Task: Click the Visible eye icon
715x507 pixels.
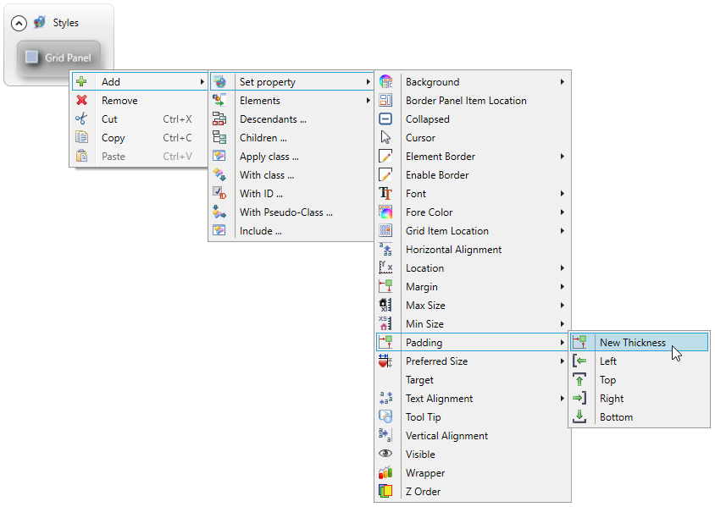Action: (385, 455)
